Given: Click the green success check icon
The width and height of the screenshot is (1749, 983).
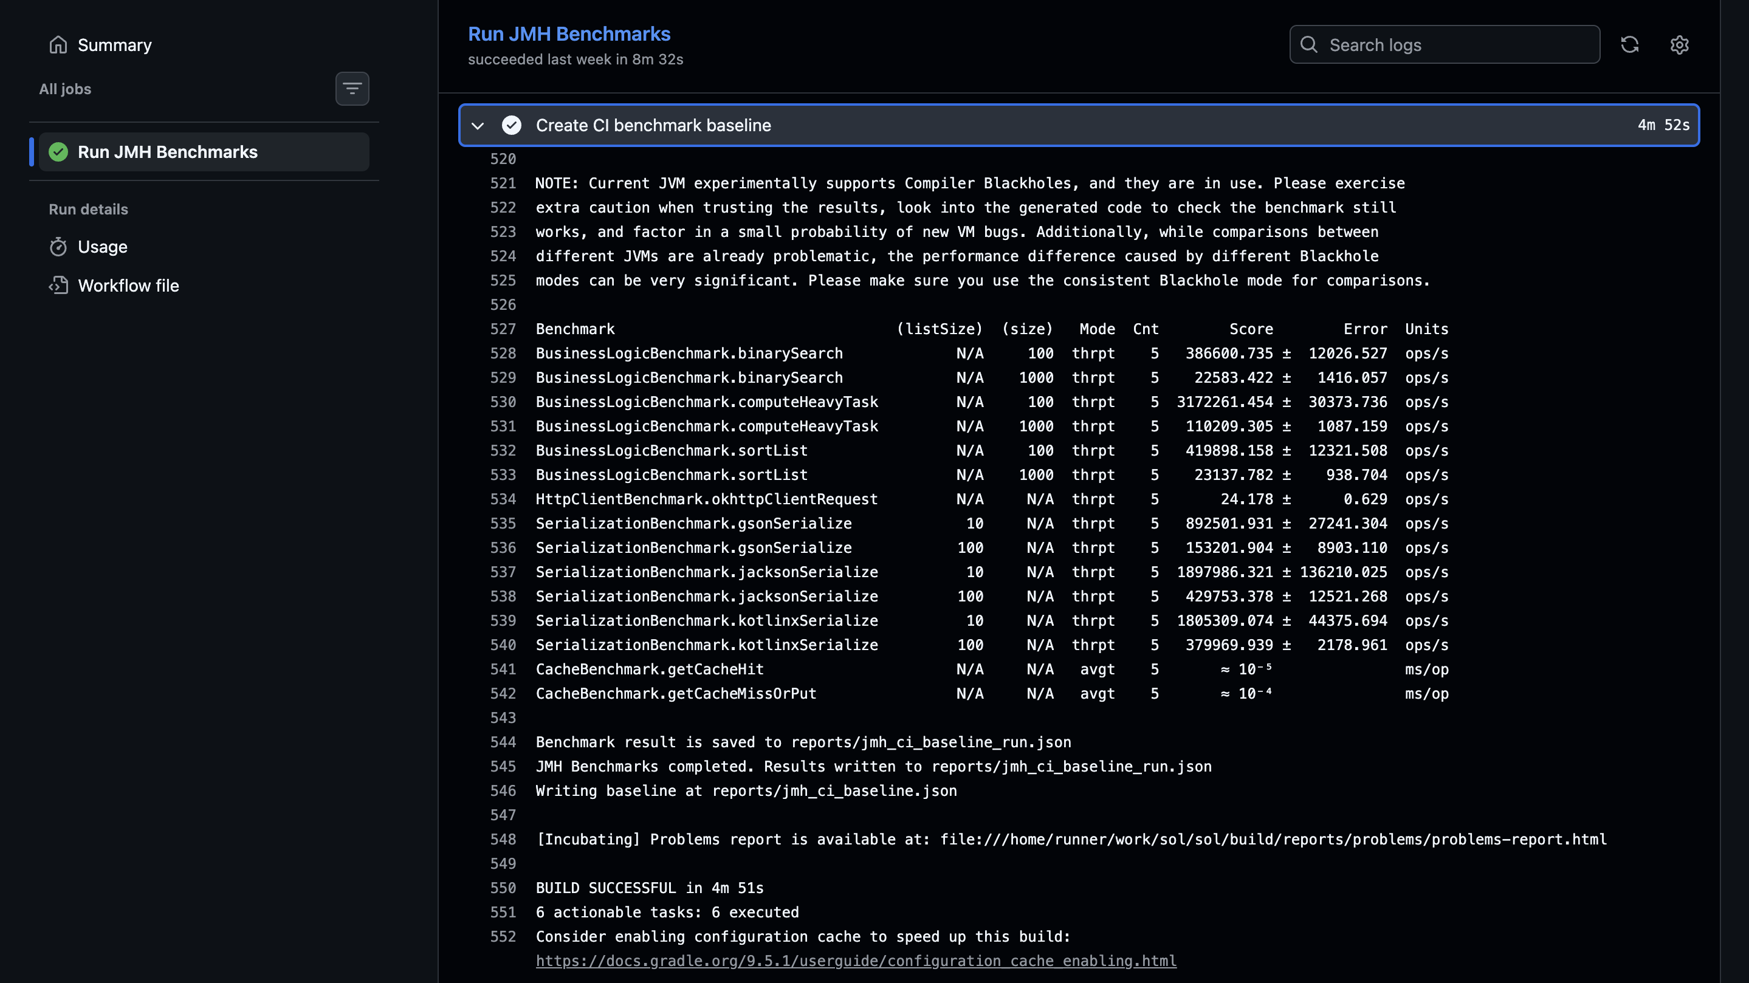Looking at the screenshot, I should coord(58,152).
